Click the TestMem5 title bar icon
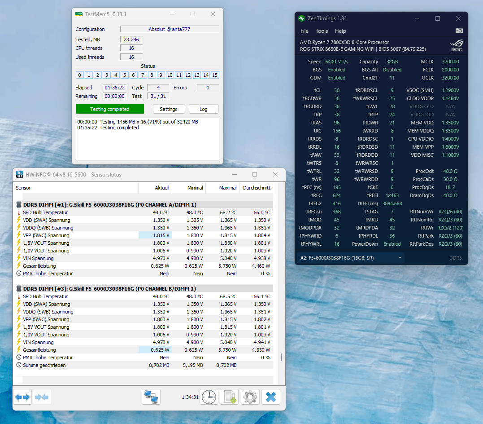 [79, 14]
